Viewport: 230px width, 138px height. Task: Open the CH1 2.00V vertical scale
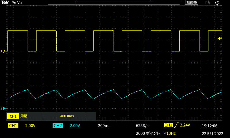point(30,126)
